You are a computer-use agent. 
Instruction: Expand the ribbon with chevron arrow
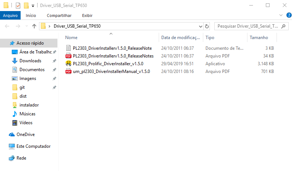(281, 15)
